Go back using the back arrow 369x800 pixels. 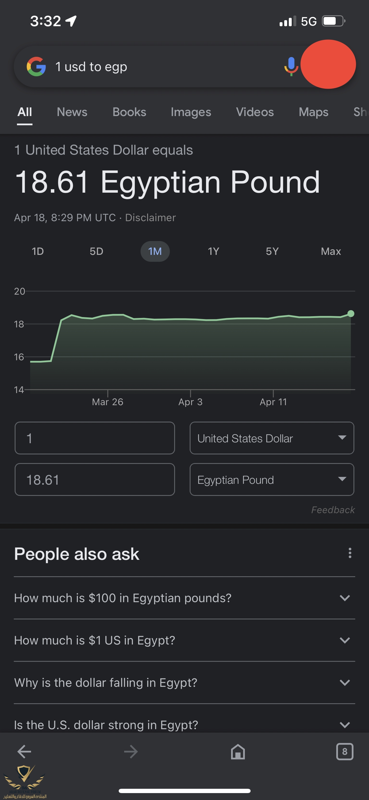pyautogui.click(x=24, y=752)
